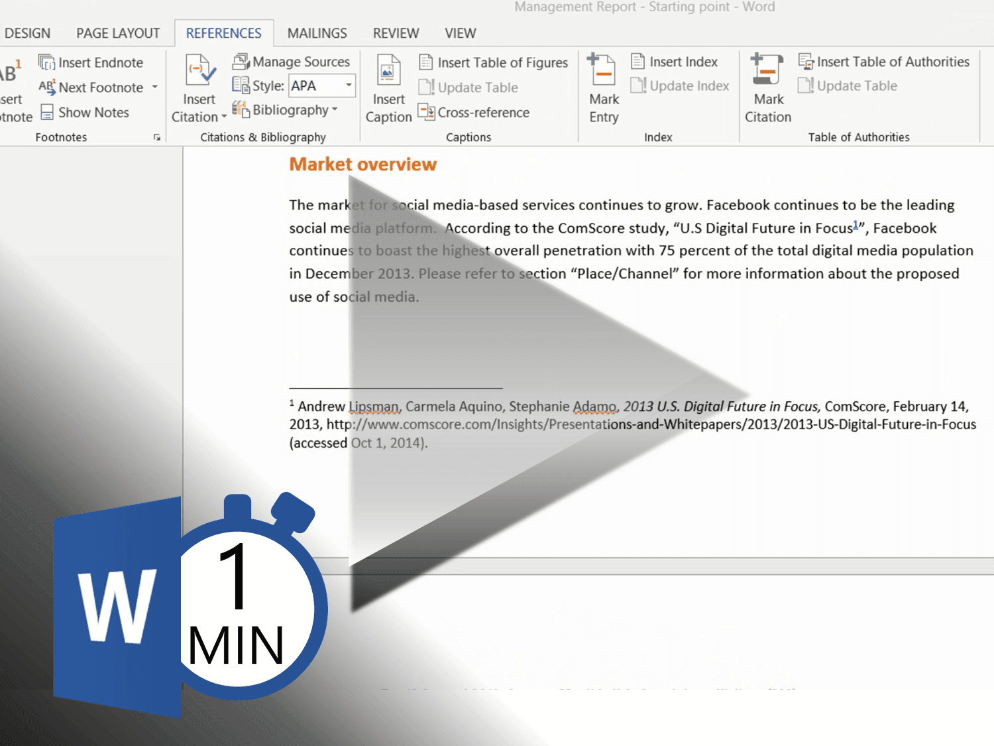Switch to the Review tab
The image size is (994, 746).
pos(396,33)
